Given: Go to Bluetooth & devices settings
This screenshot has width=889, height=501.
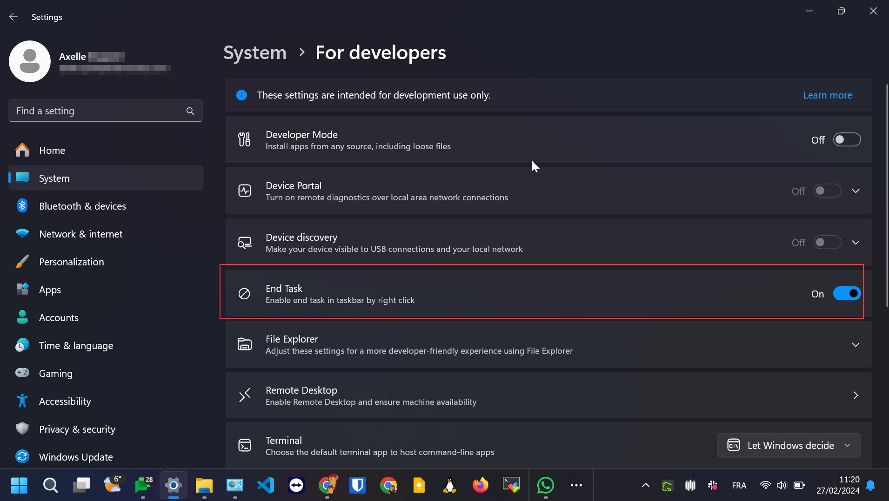Looking at the screenshot, I should 82,206.
